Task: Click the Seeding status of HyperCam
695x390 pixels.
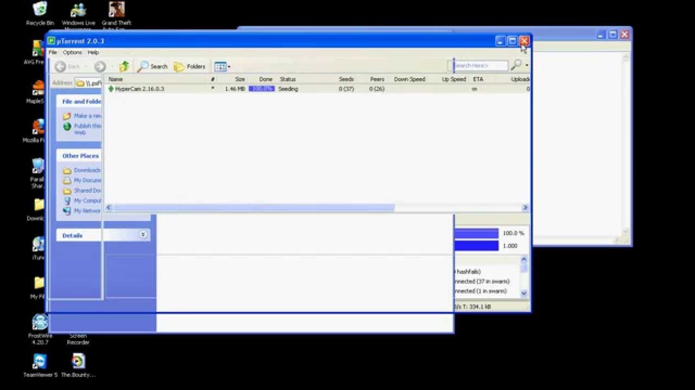Action: (x=288, y=89)
